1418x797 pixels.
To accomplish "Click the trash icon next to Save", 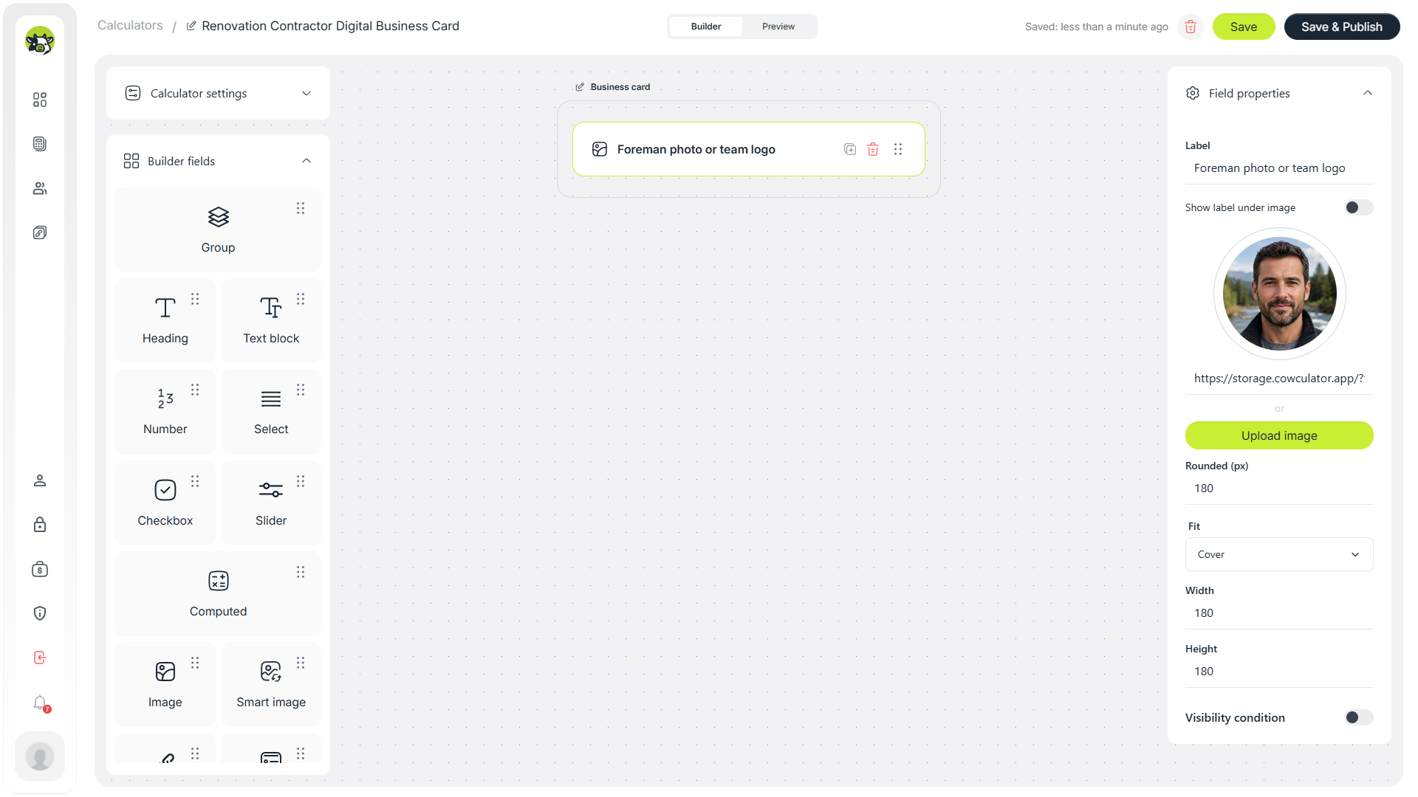I will [1191, 27].
